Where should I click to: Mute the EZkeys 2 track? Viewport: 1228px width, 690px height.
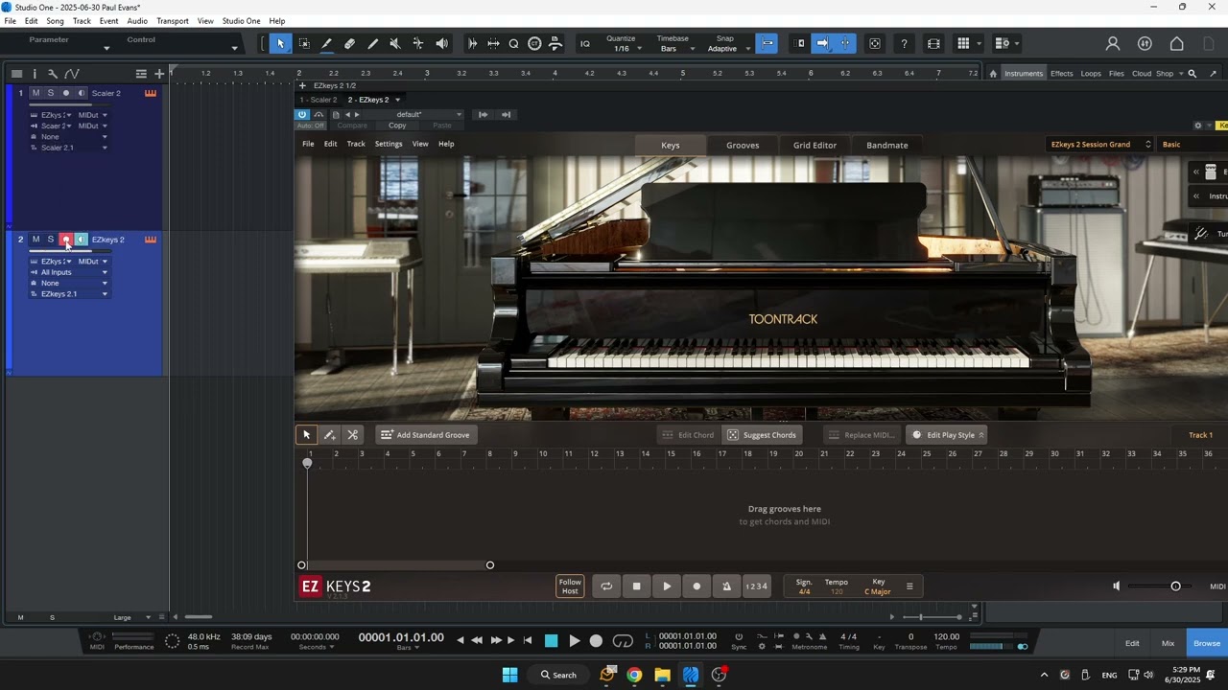coord(35,240)
